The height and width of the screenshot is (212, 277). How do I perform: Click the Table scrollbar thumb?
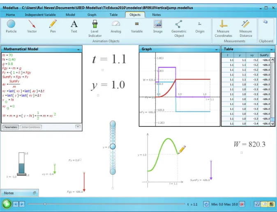coord(272,120)
